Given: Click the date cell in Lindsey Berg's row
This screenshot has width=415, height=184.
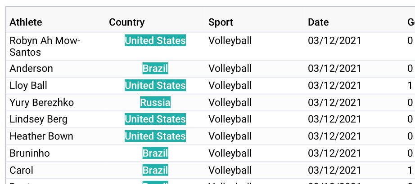Looking at the screenshot, I should 354,119.
